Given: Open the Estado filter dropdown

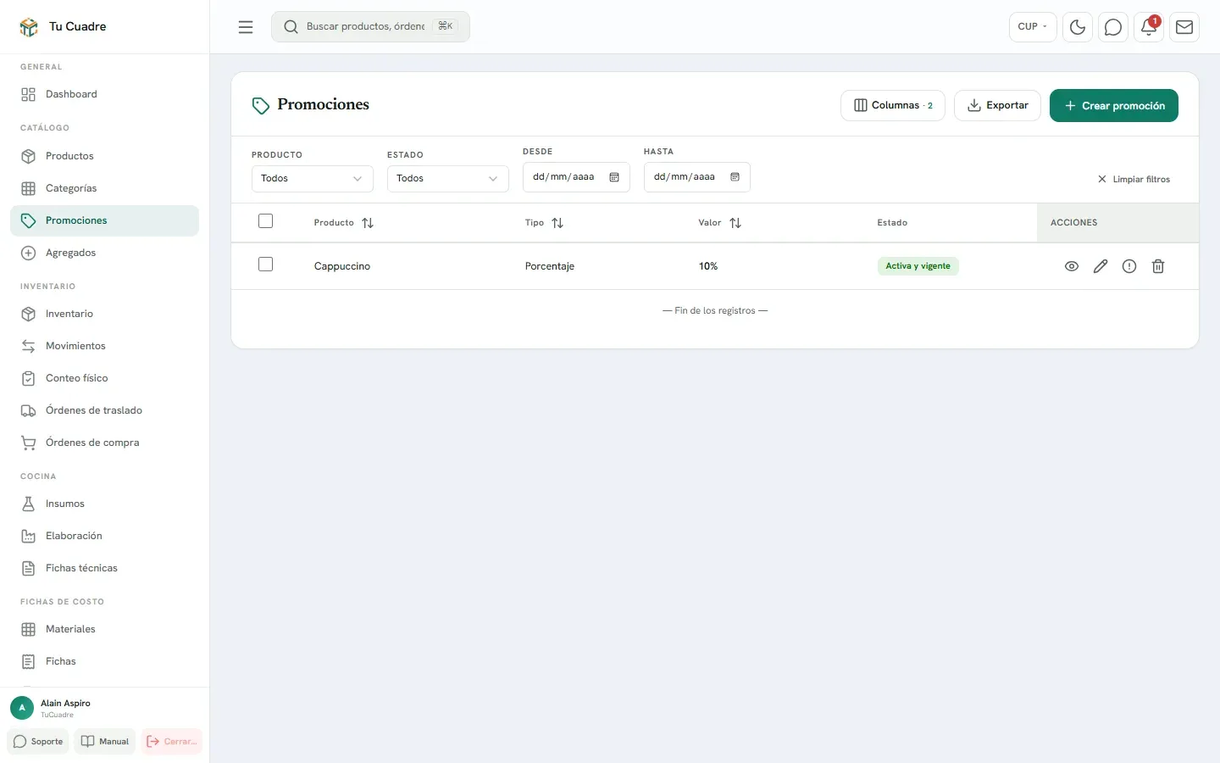Looking at the screenshot, I should 448,179.
